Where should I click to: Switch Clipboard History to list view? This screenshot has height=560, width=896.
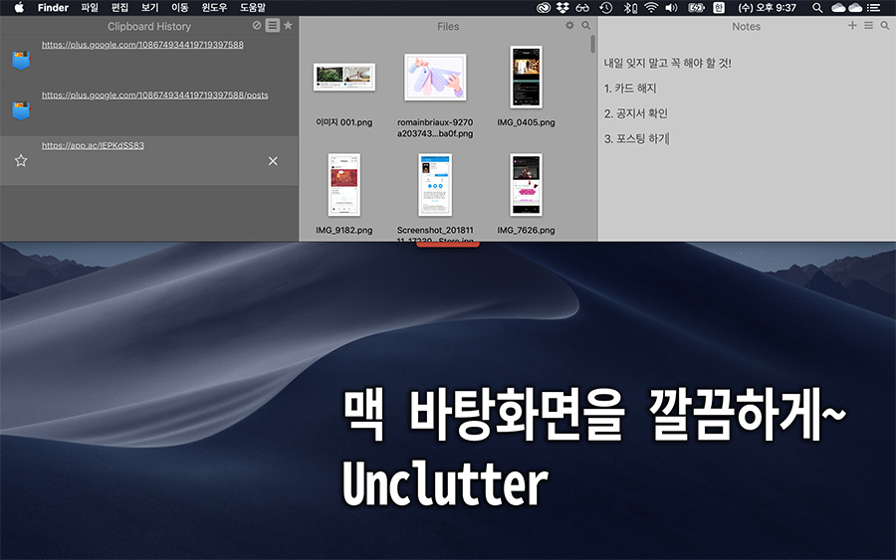pos(273,25)
